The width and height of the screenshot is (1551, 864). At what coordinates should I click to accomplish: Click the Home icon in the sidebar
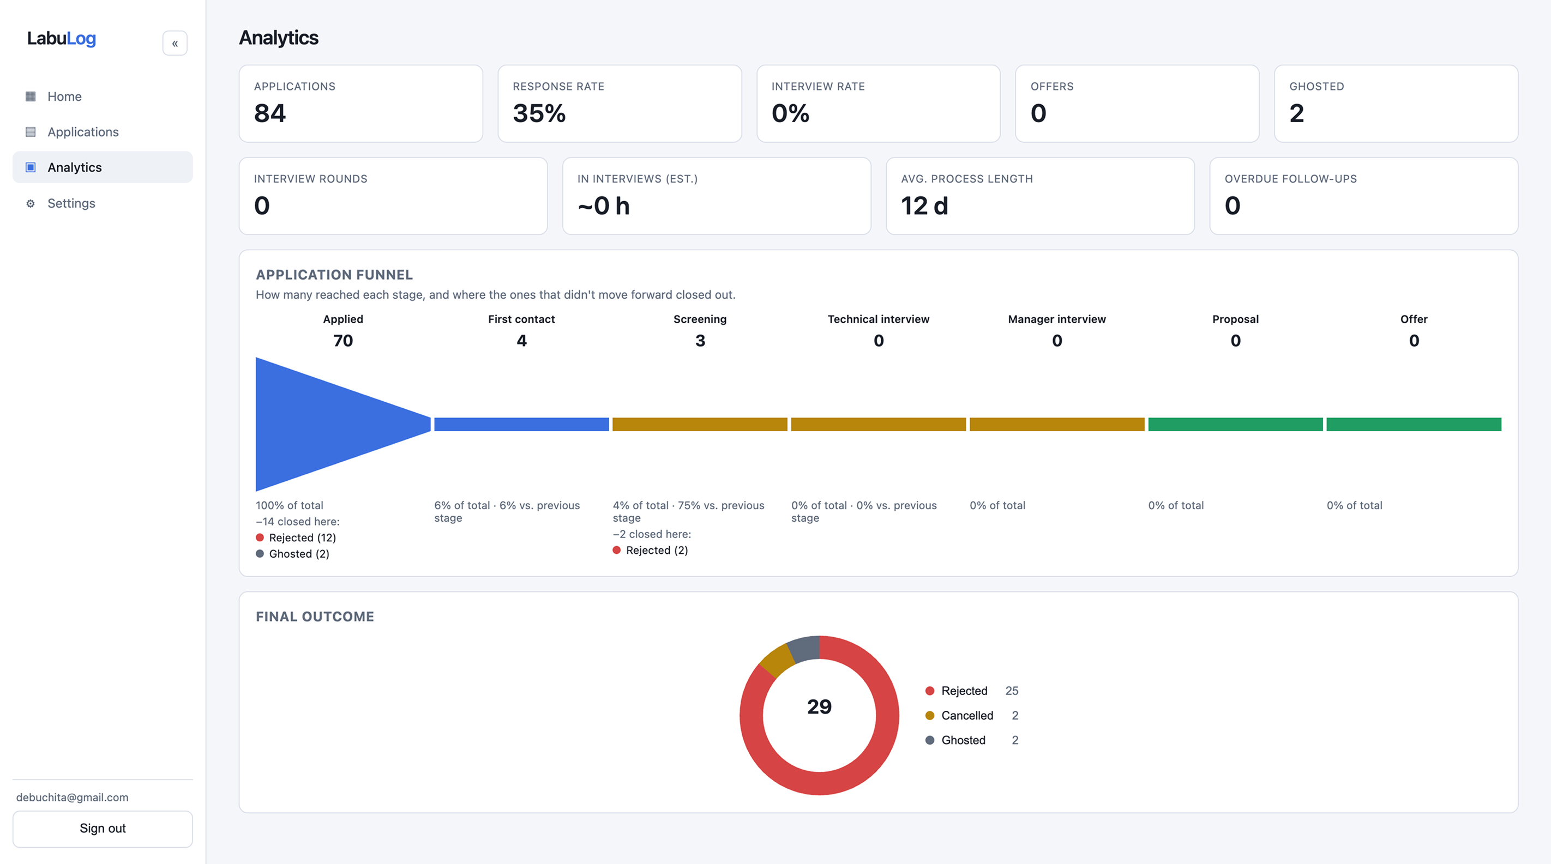31,96
